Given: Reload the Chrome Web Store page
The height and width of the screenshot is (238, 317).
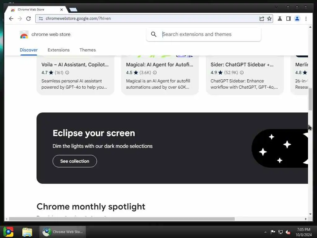Looking at the screenshot, I should click(28, 19).
